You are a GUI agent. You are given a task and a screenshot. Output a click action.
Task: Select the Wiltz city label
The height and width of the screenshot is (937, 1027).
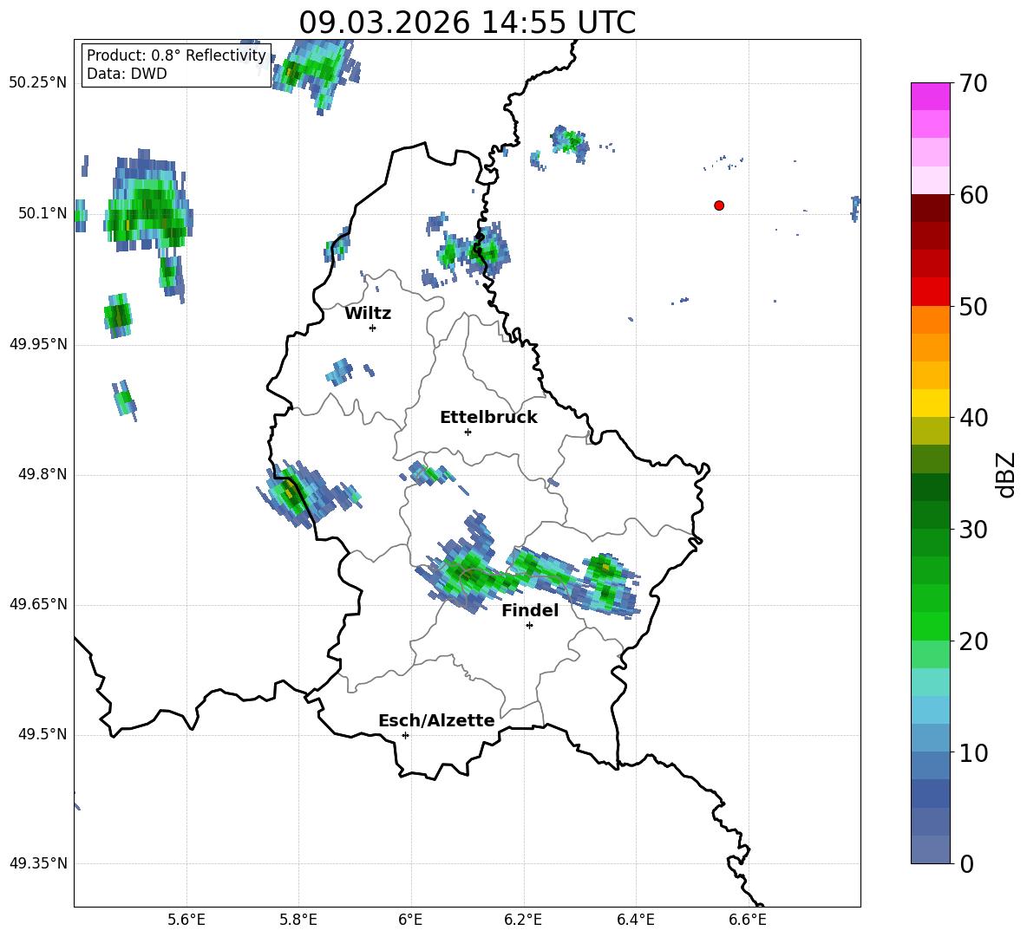tap(368, 314)
